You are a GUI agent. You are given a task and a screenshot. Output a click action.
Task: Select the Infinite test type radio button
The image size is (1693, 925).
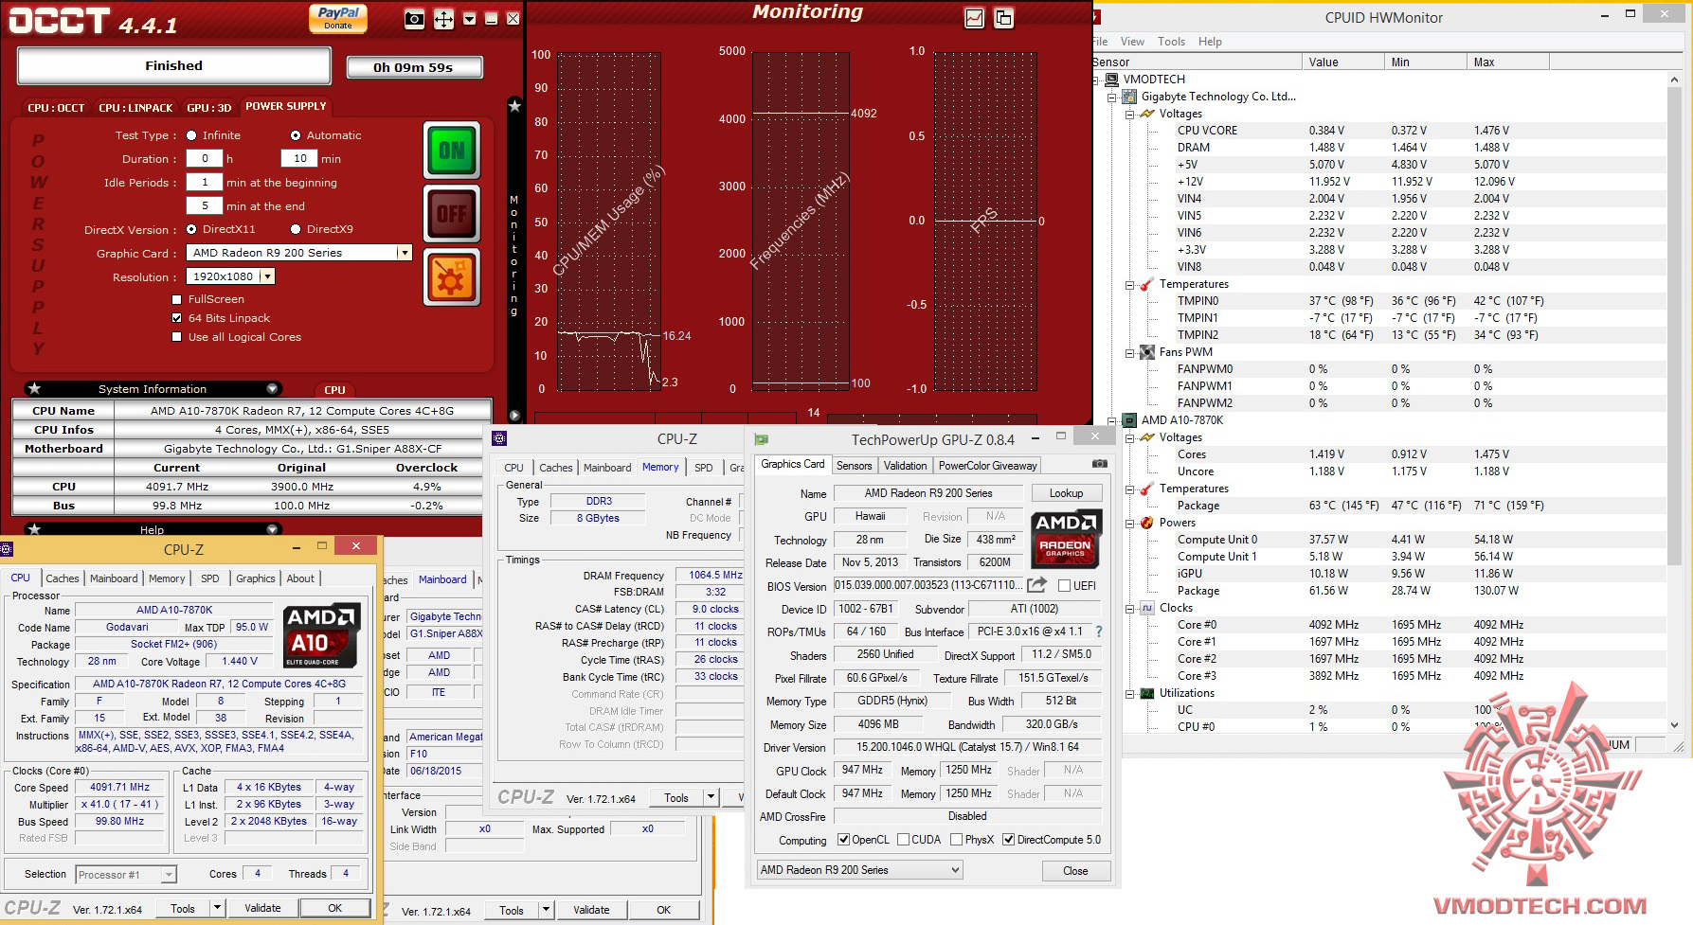click(191, 135)
